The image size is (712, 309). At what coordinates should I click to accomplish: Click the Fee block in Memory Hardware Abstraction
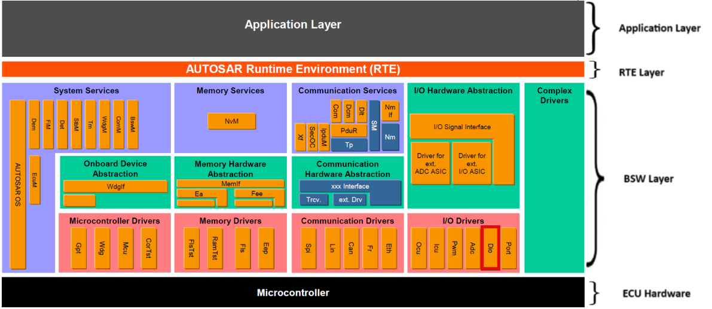click(x=257, y=194)
